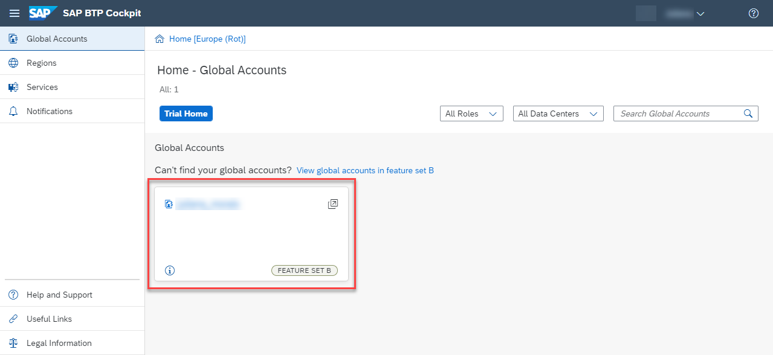Click View global accounts in feature set B
The width and height of the screenshot is (773, 355).
(365, 170)
